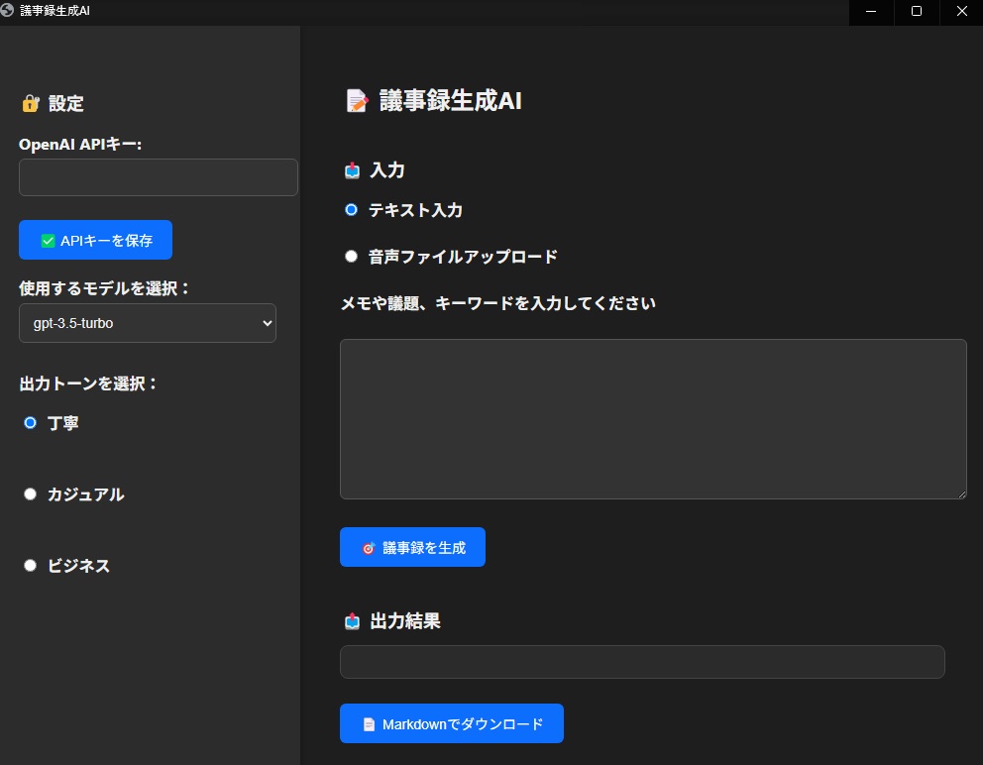Viewport: 983px width, 765px height.
Task: Switch output tone to ビジネス
Action: tap(30, 566)
